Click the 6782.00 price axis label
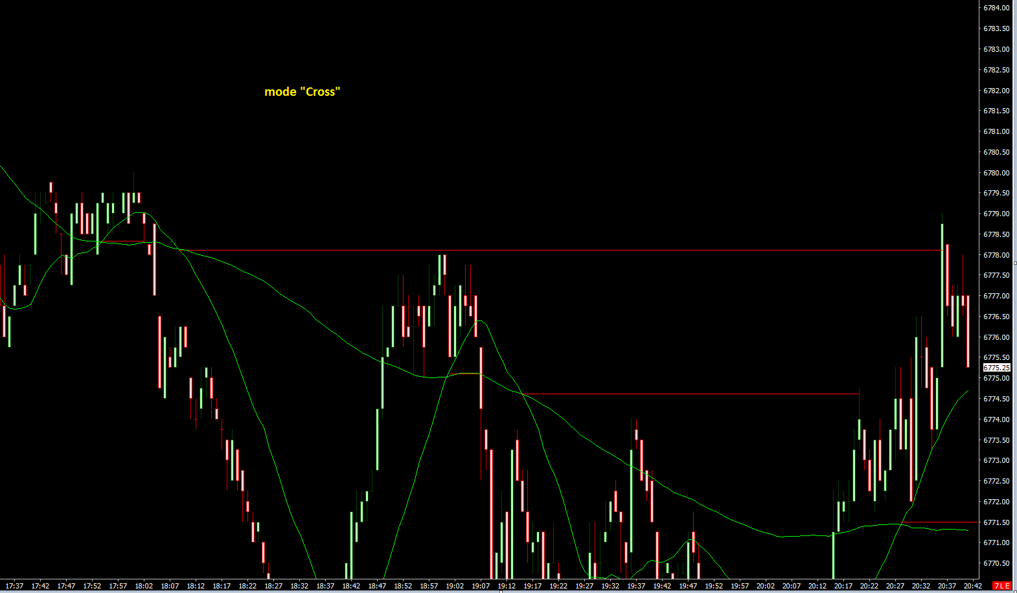 click(996, 91)
